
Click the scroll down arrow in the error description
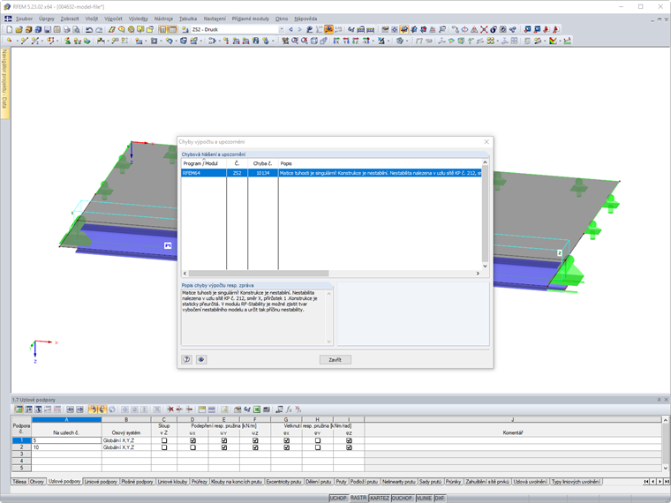pos(328,342)
